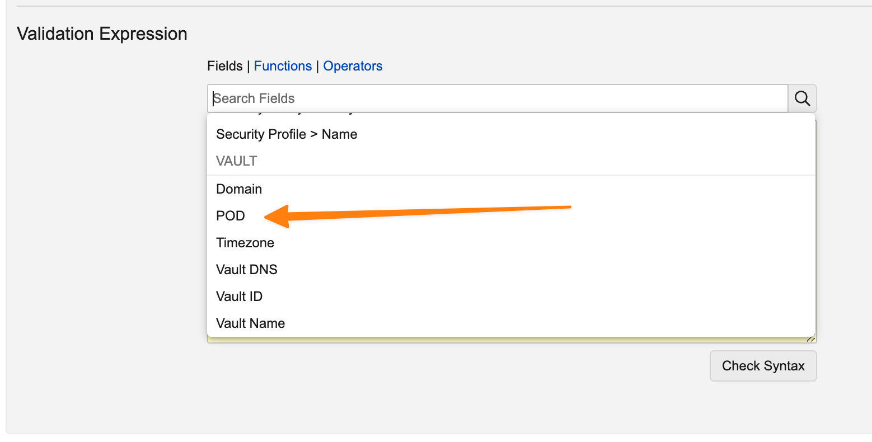This screenshot has width=872, height=442.
Task: Select the Fields tab label
Action: (225, 66)
